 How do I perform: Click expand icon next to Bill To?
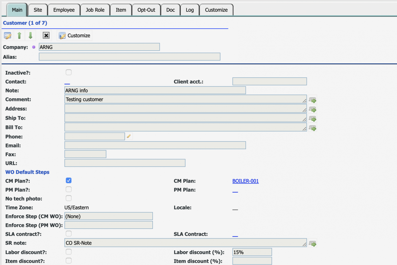[x=313, y=128]
